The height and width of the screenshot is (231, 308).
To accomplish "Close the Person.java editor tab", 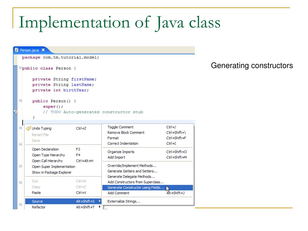I will tap(43, 50).
